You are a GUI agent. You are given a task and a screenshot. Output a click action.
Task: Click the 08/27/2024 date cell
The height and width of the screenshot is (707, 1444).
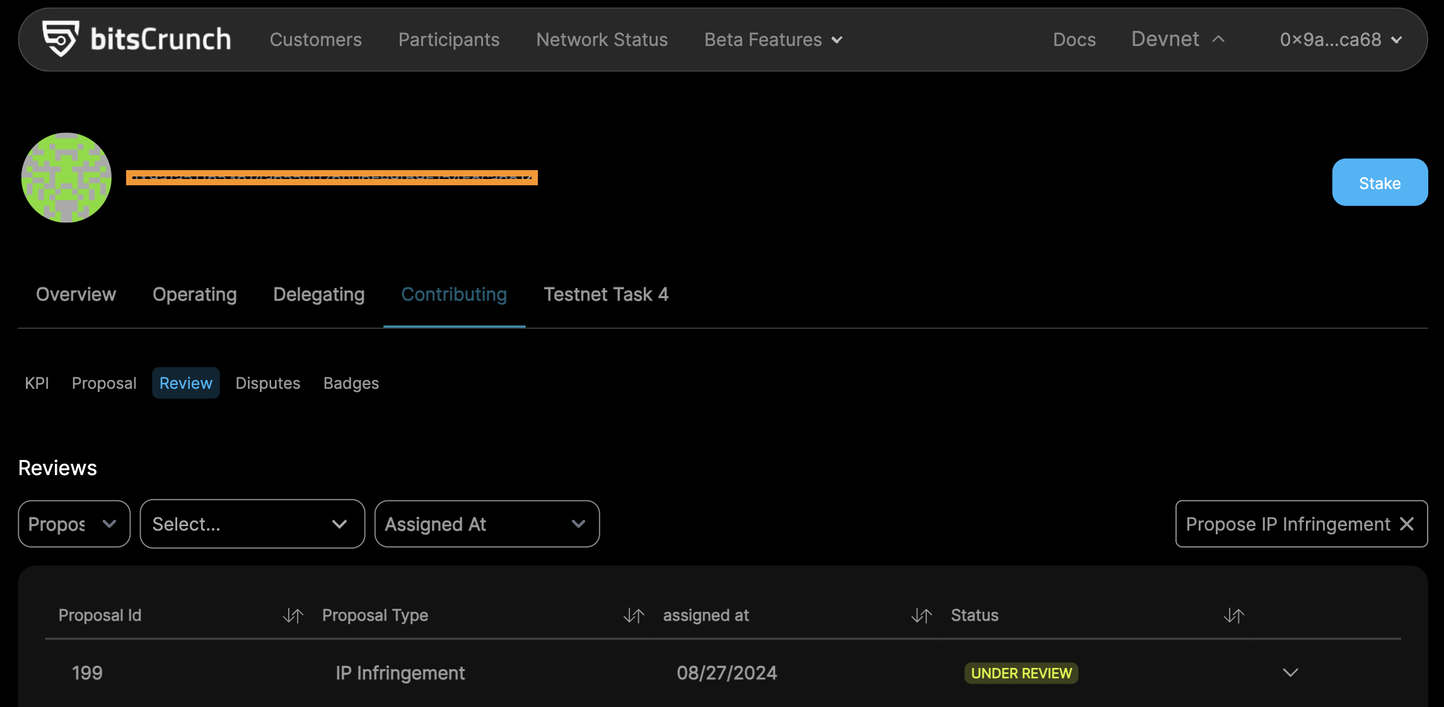(x=726, y=673)
